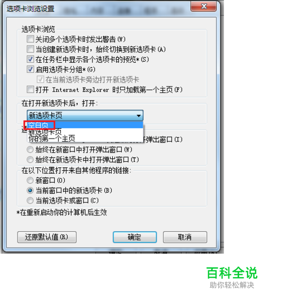Screen dimensions: 282x307
Task: Check load only first home page option
Action: (30, 89)
